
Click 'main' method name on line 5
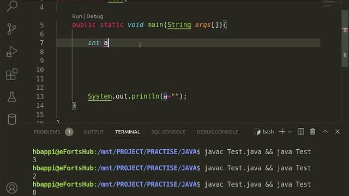point(155,25)
